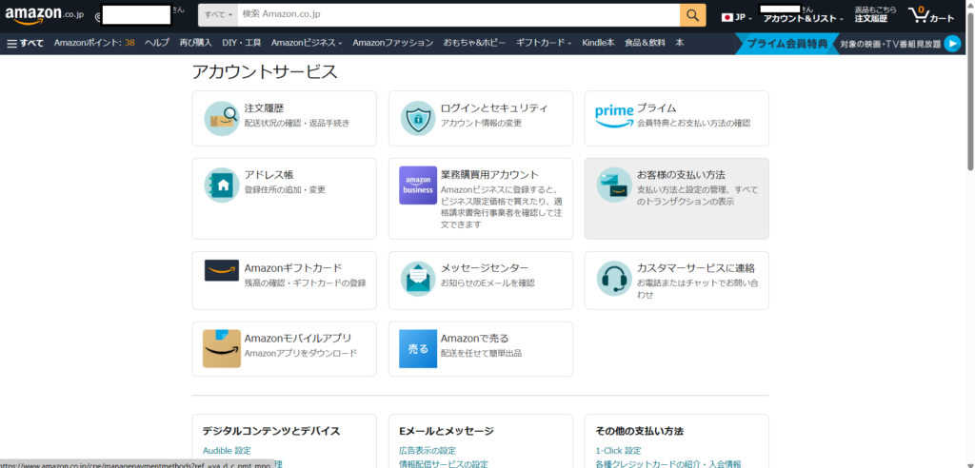Click the お客様の支払い方法 cards icon

[614, 185]
